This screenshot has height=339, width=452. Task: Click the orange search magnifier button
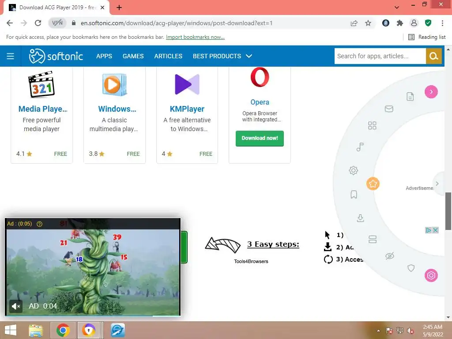tap(433, 56)
